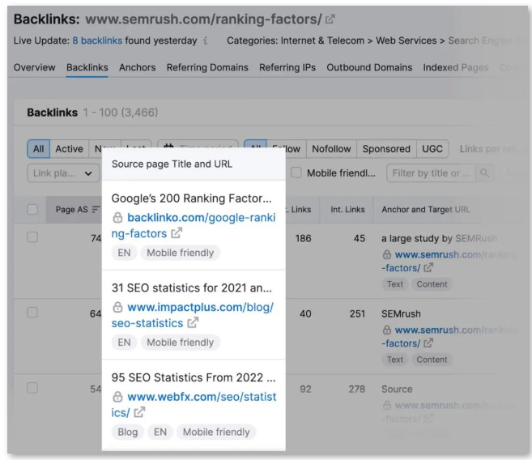Viewport: 532px width, 460px height.
Task: Tick the checkbox for the Page AS 64 row
Action: tap(32, 313)
